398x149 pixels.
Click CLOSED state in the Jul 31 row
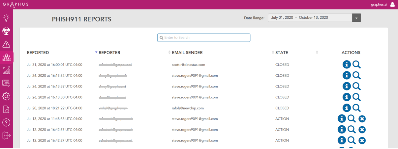tap(282, 65)
